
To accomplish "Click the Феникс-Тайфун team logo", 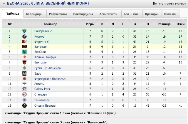I will pyautogui.click(x=24, y=57).
